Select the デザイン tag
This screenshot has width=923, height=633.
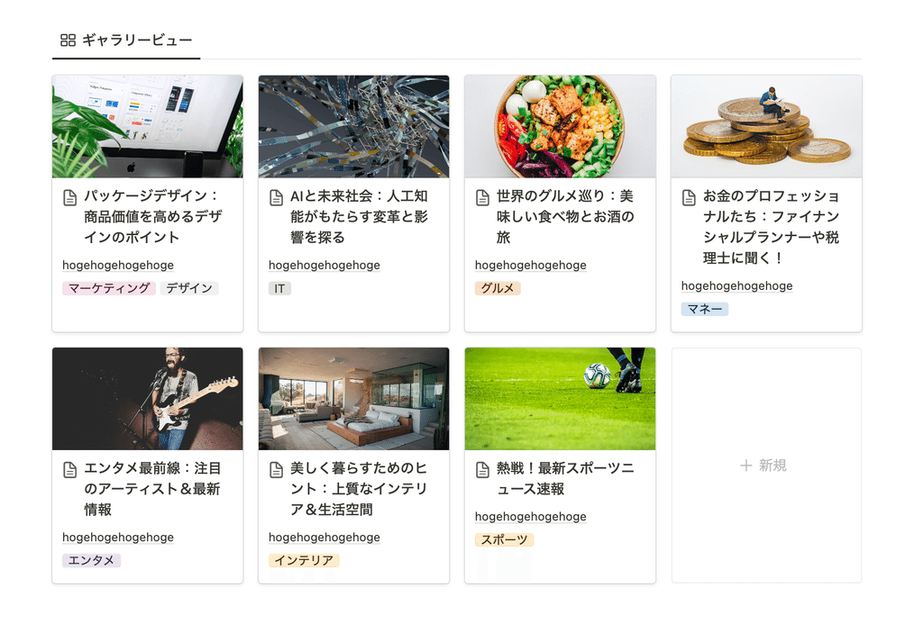(189, 288)
